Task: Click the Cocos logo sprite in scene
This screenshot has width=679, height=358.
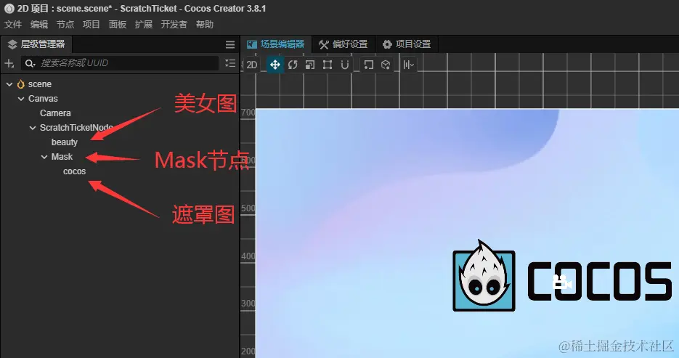Action: click(x=562, y=276)
